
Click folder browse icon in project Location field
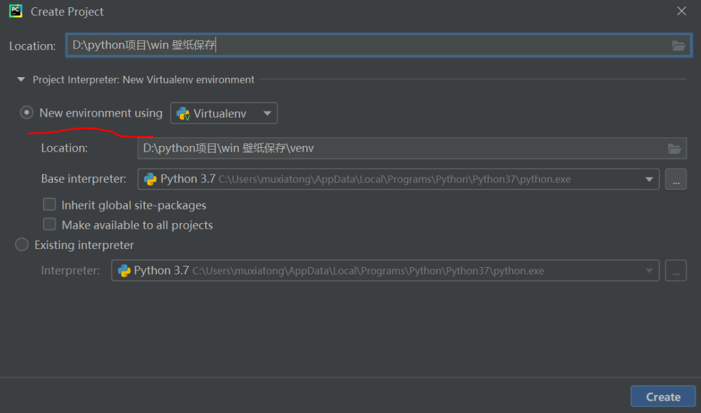click(x=678, y=45)
